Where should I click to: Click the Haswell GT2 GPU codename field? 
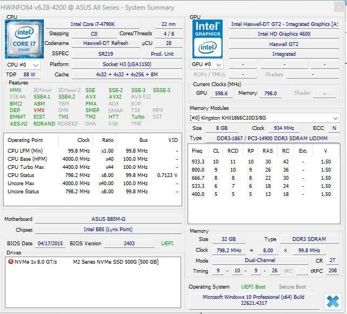pyautogui.click(x=284, y=44)
